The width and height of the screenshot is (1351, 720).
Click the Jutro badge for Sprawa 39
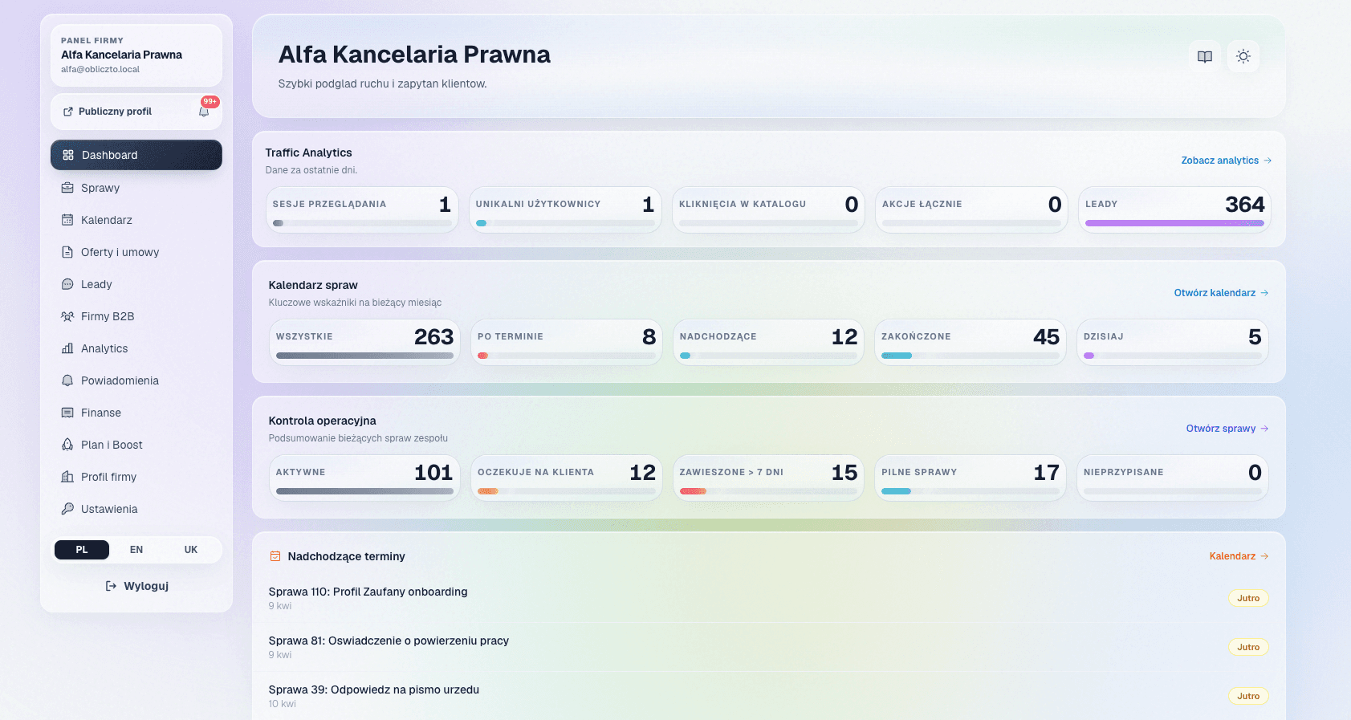tap(1248, 696)
